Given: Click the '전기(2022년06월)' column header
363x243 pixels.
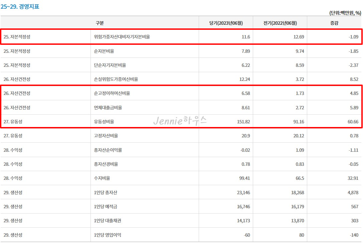Looking at the screenshot, I should (280, 23).
